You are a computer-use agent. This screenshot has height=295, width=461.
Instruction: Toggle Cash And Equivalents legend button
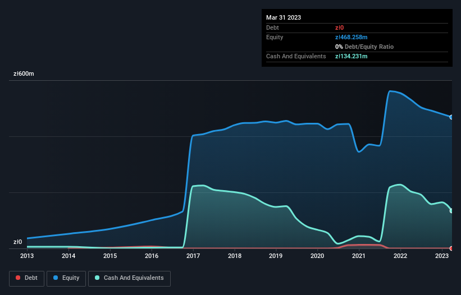129,278
